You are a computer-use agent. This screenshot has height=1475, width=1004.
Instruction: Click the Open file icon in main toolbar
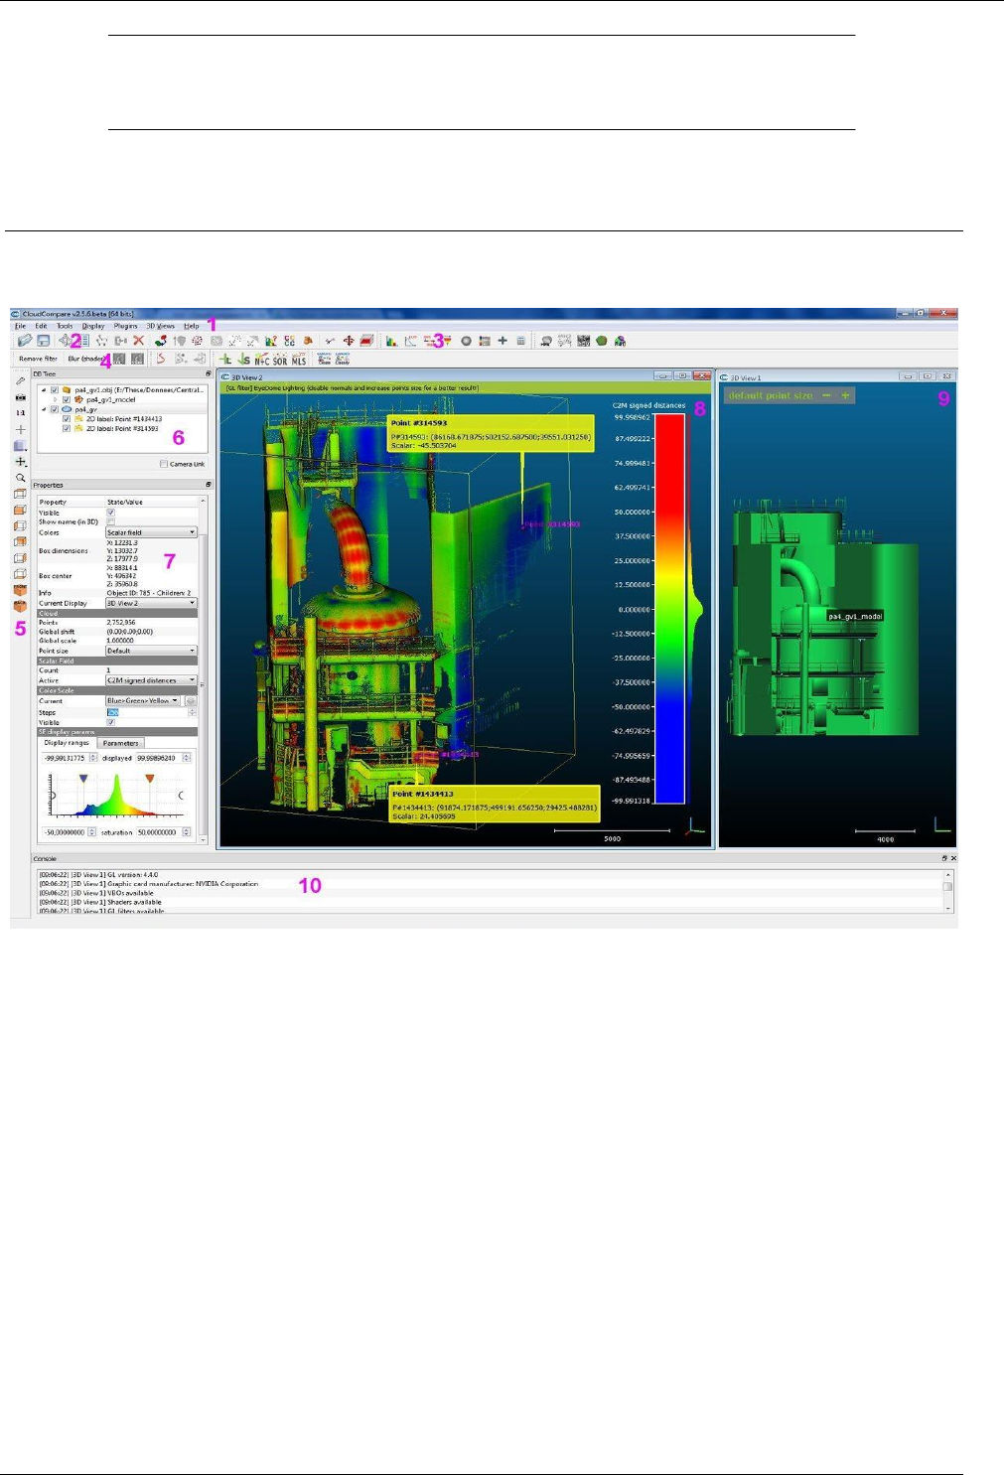[25, 341]
